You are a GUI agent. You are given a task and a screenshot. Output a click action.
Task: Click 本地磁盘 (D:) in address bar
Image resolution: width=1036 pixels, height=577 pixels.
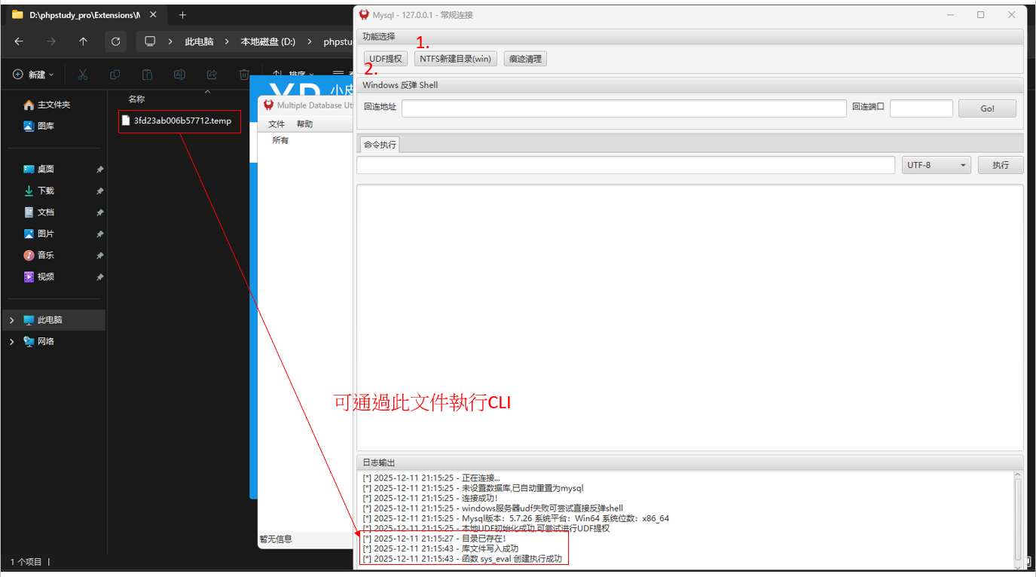pos(267,41)
